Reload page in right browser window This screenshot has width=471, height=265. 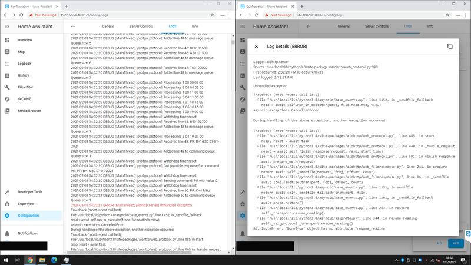[x=257, y=15]
